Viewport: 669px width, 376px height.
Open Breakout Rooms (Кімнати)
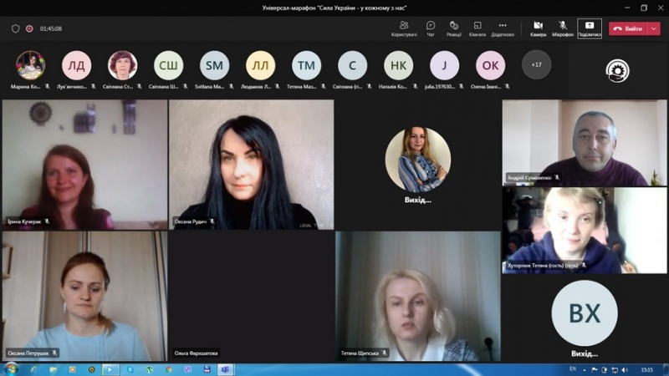[477, 28]
